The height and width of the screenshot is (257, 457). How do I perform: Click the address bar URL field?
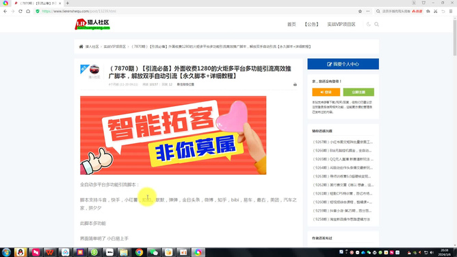tap(198, 11)
